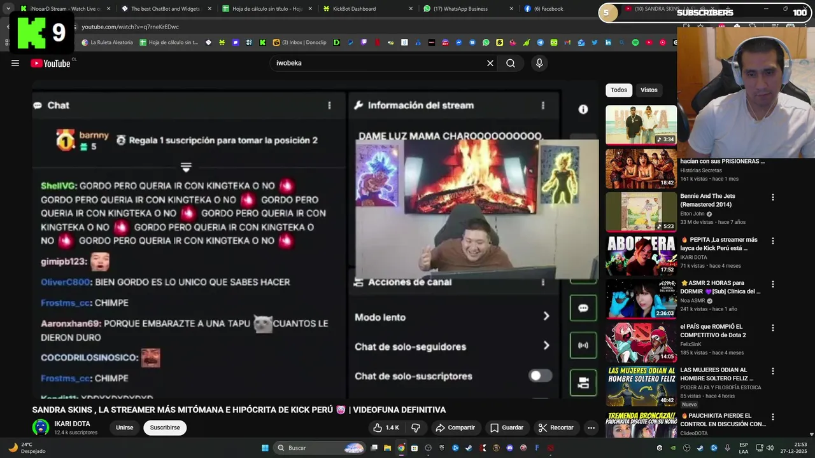Open the Telegram bookmark icon
The width and height of the screenshot is (815, 458).
point(540,43)
